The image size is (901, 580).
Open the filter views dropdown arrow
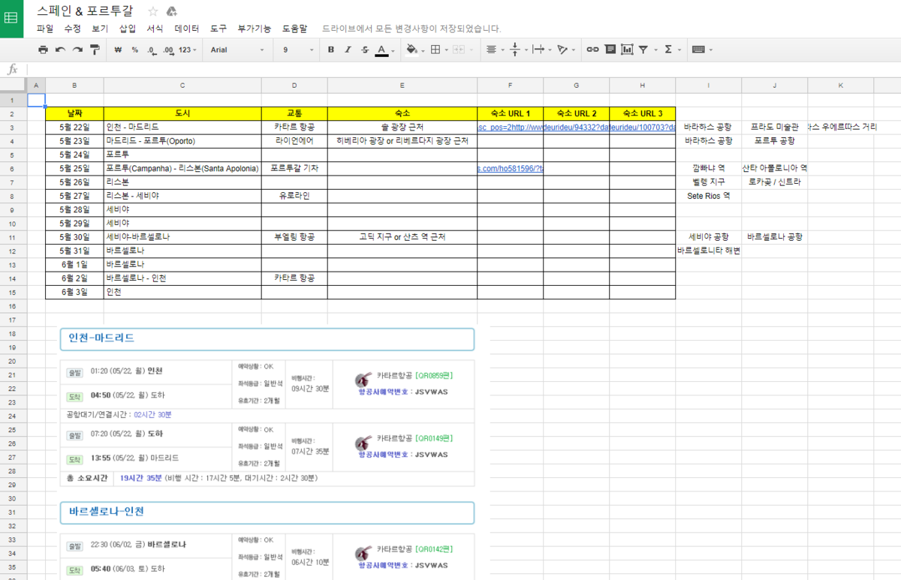coord(654,50)
